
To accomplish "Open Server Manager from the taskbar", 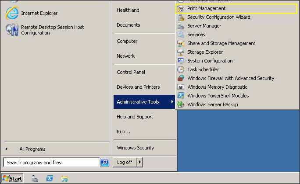I will pos(35,178).
